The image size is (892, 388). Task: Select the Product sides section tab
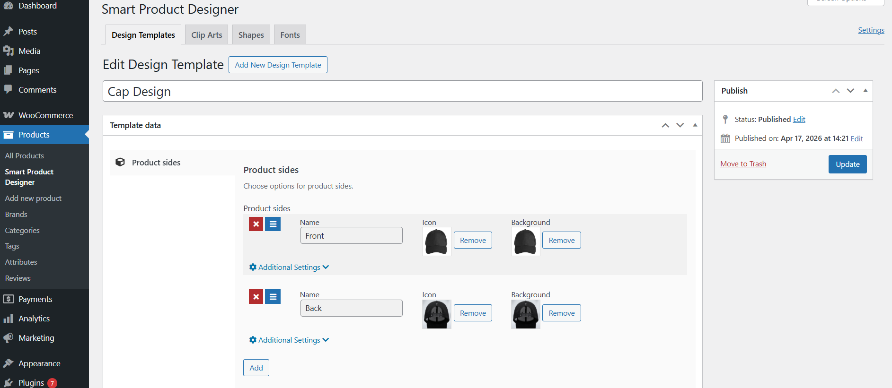coord(172,163)
